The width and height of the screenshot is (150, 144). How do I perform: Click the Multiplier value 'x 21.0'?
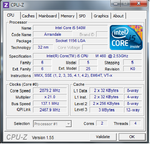50,97
